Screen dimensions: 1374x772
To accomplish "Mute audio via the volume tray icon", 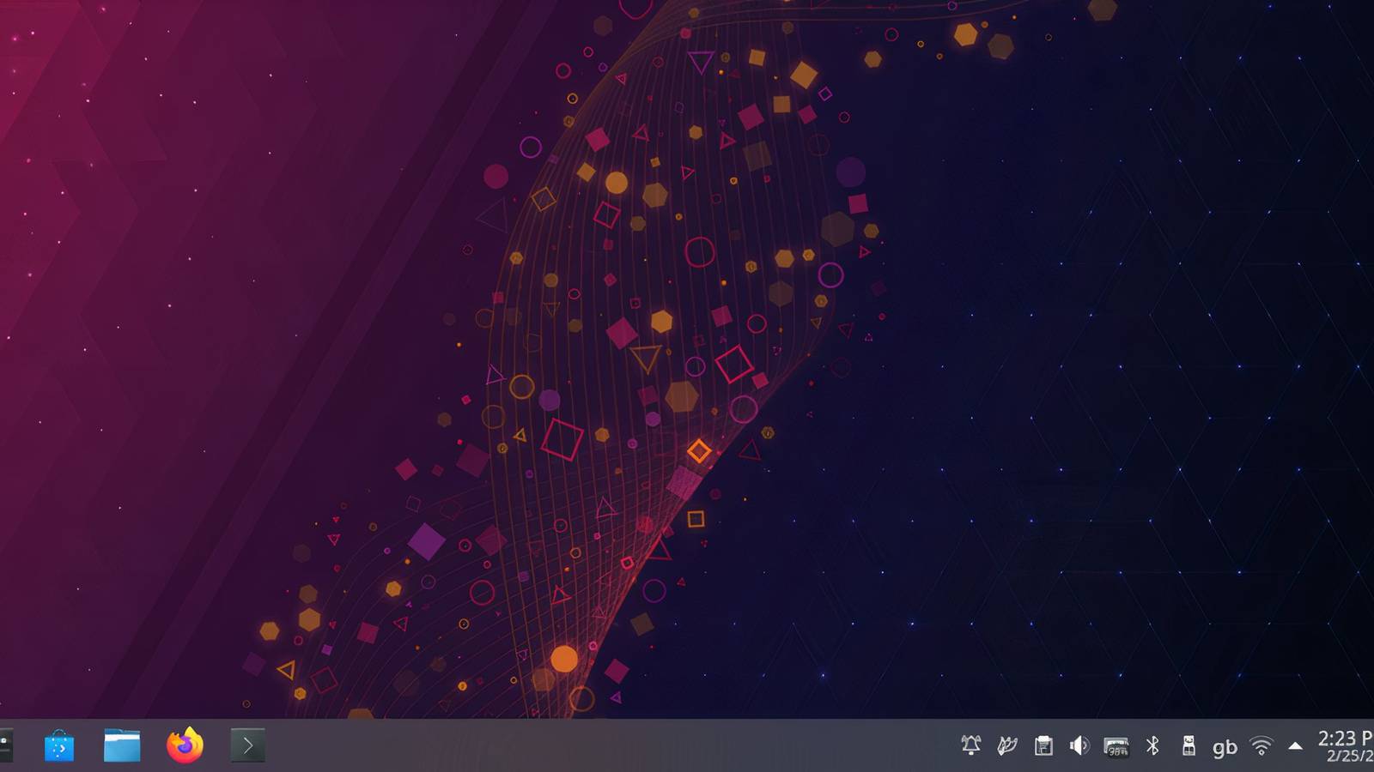I will coord(1079,745).
